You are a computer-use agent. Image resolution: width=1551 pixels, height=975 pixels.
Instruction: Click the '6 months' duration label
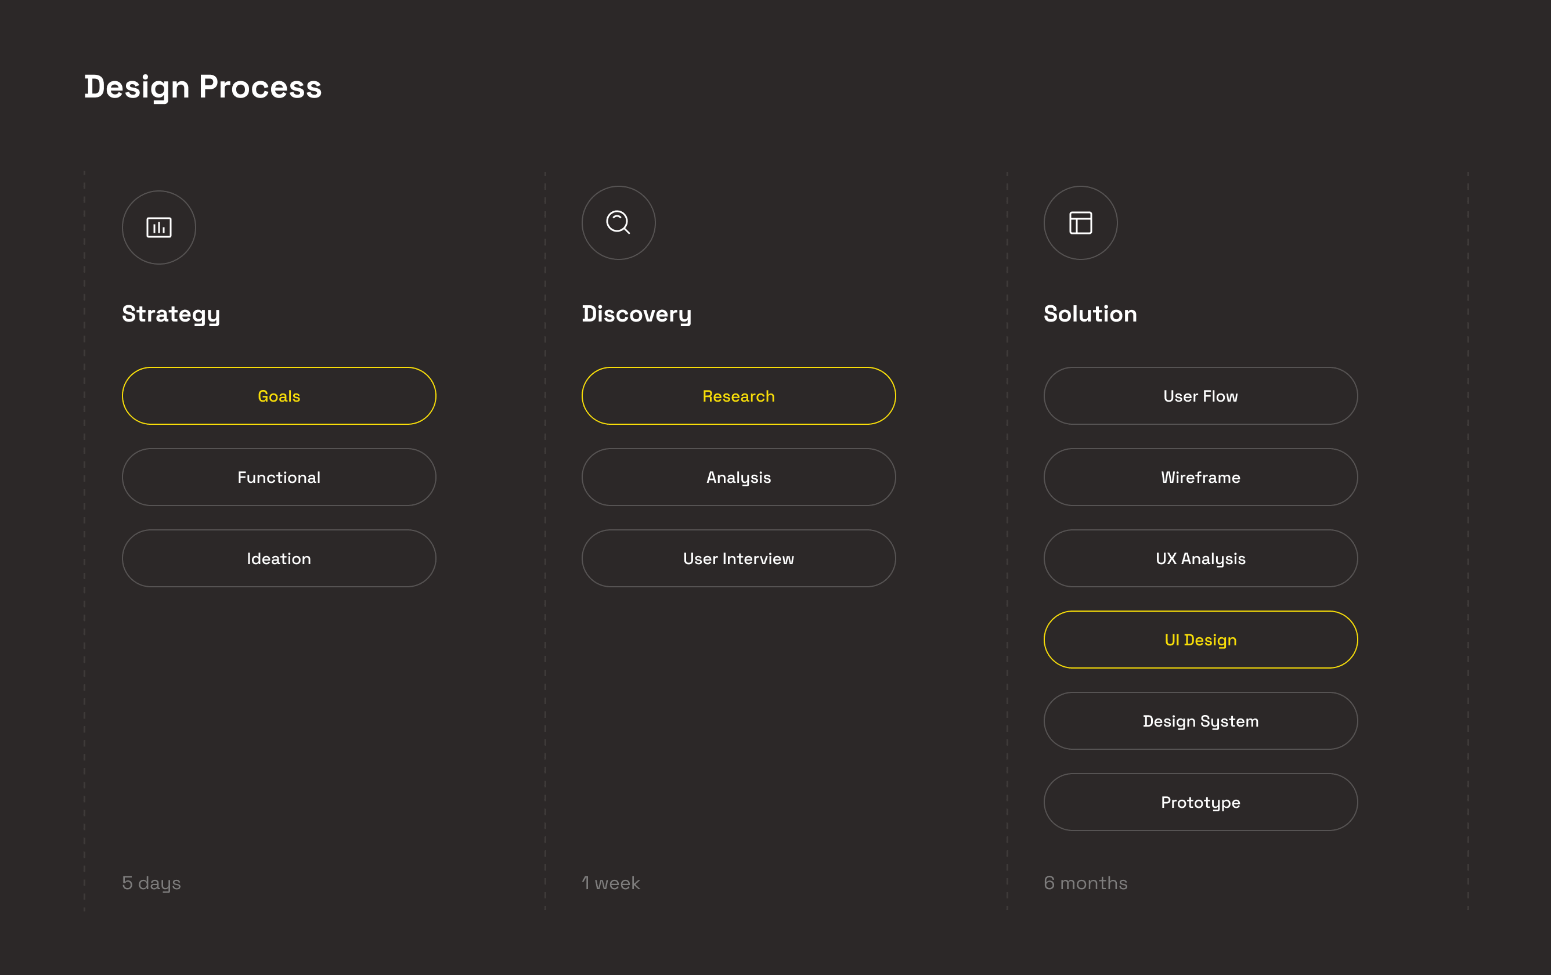(1085, 882)
